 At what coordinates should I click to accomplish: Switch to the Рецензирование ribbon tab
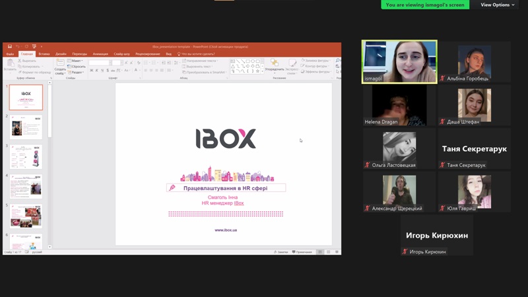coord(147,54)
